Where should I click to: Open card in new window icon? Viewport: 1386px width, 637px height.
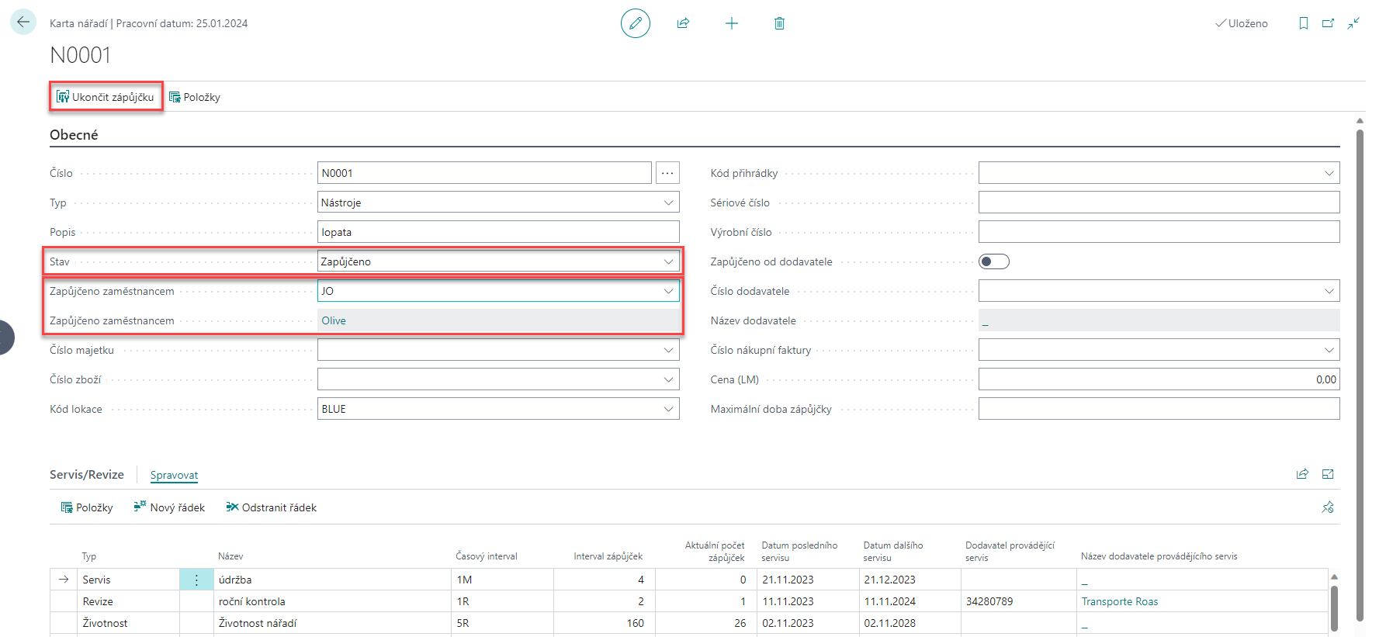coord(1328,23)
